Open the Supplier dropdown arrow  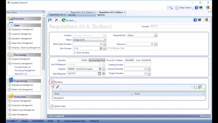pyautogui.click(x=104, y=69)
